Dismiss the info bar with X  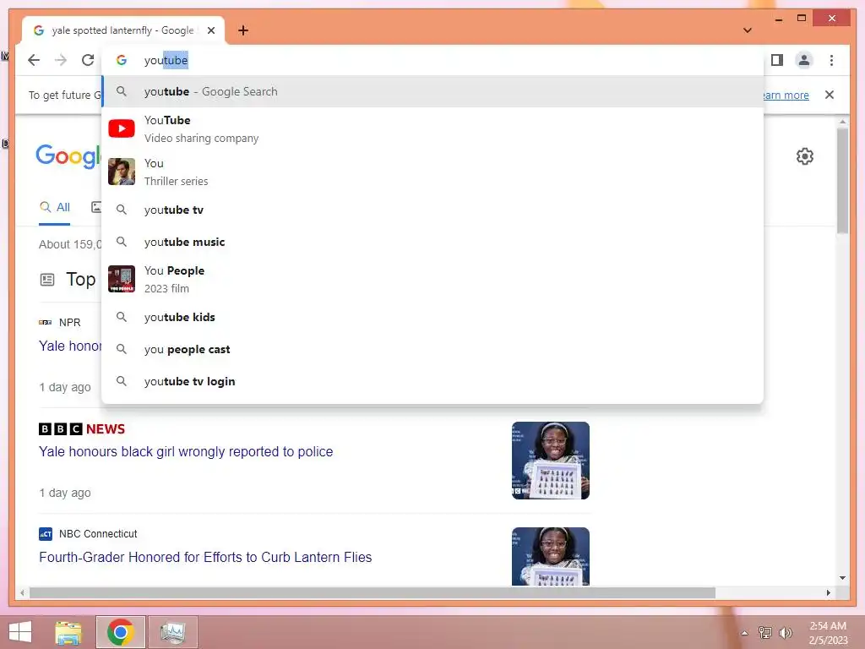point(830,95)
